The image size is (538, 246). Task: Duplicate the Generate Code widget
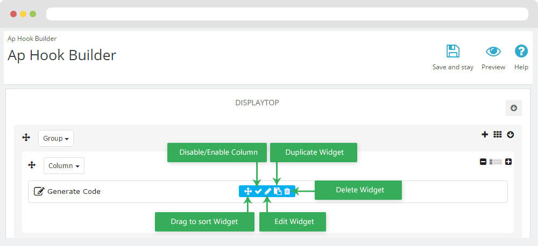tap(278, 191)
